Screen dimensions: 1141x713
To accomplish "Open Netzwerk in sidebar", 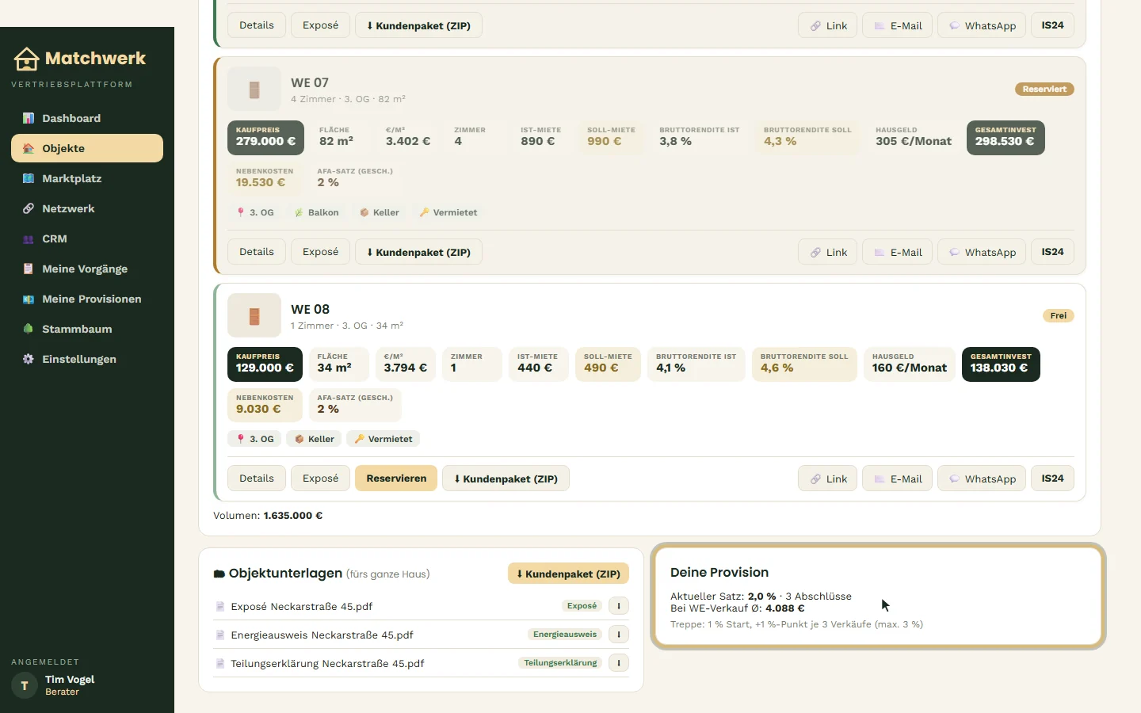I will [87, 208].
